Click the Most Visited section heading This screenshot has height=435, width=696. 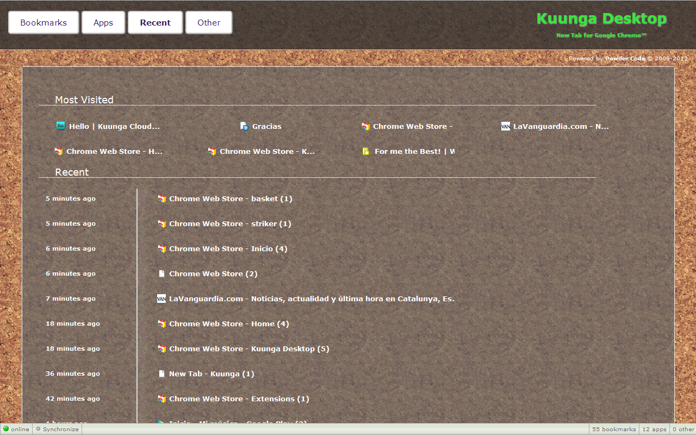[84, 100]
